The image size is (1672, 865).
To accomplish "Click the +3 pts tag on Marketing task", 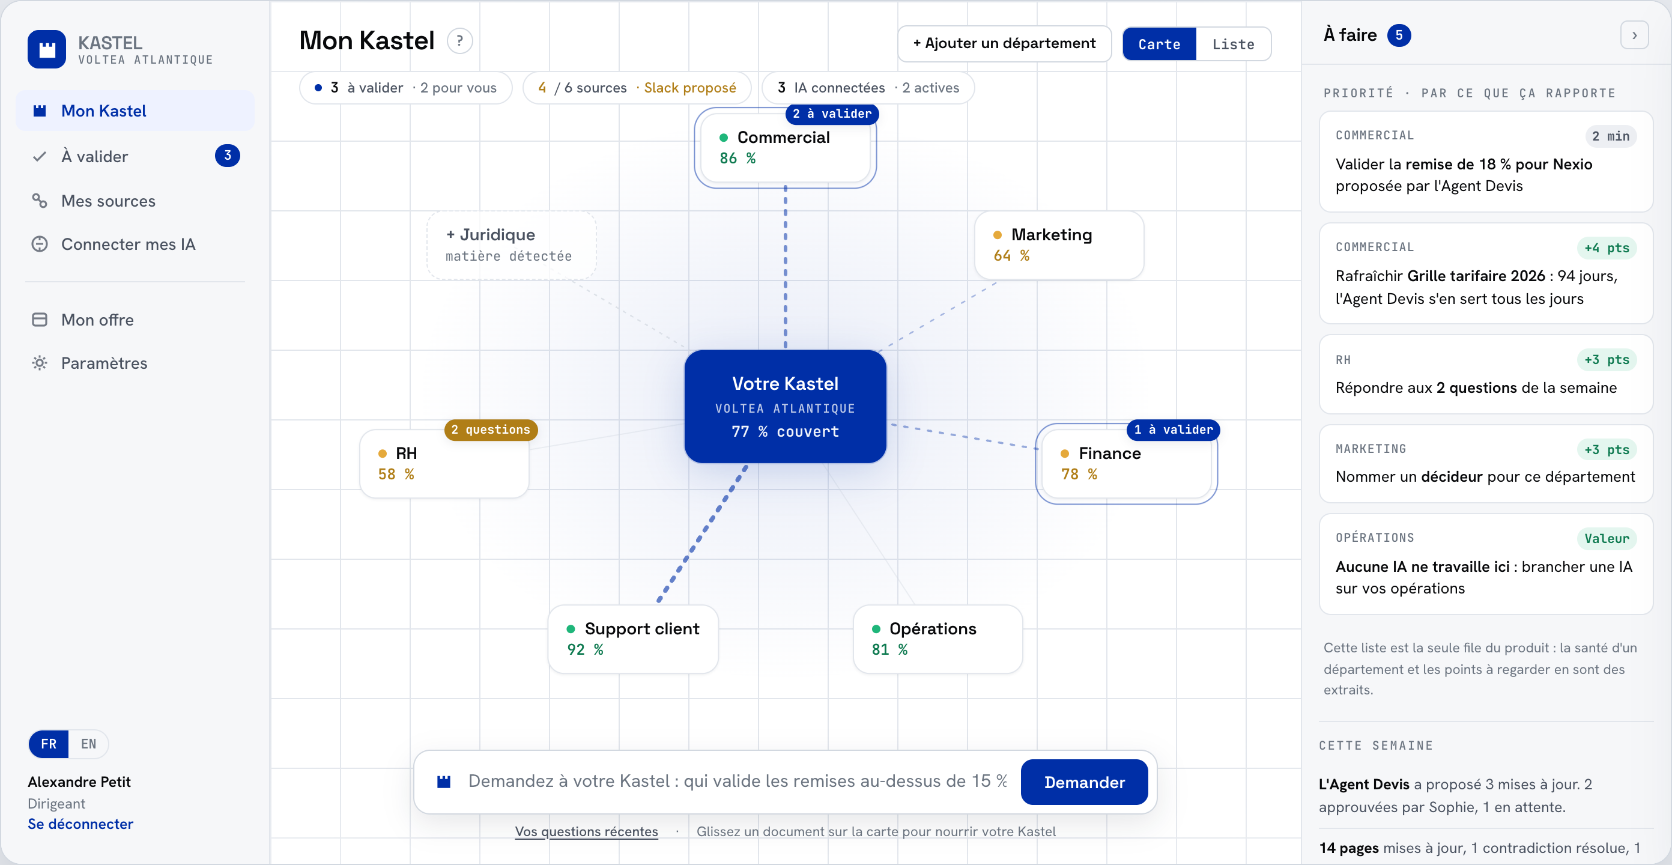I will tap(1607, 450).
